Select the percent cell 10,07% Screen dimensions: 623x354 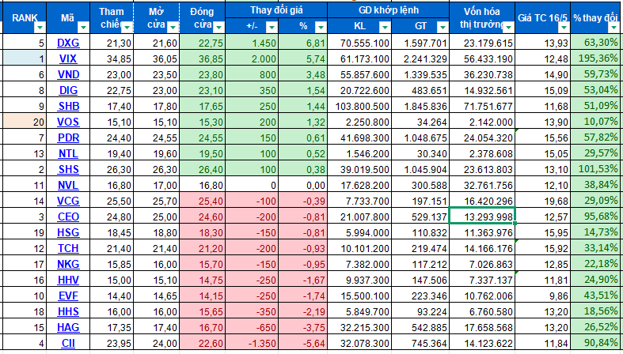coord(596,121)
